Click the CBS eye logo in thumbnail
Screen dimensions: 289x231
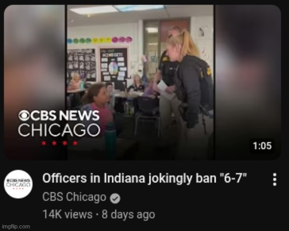(24, 116)
